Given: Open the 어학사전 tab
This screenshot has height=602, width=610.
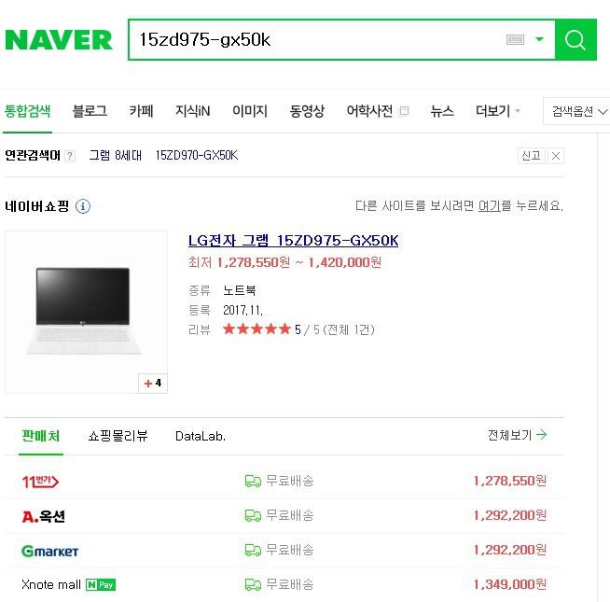Looking at the screenshot, I should [369, 111].
